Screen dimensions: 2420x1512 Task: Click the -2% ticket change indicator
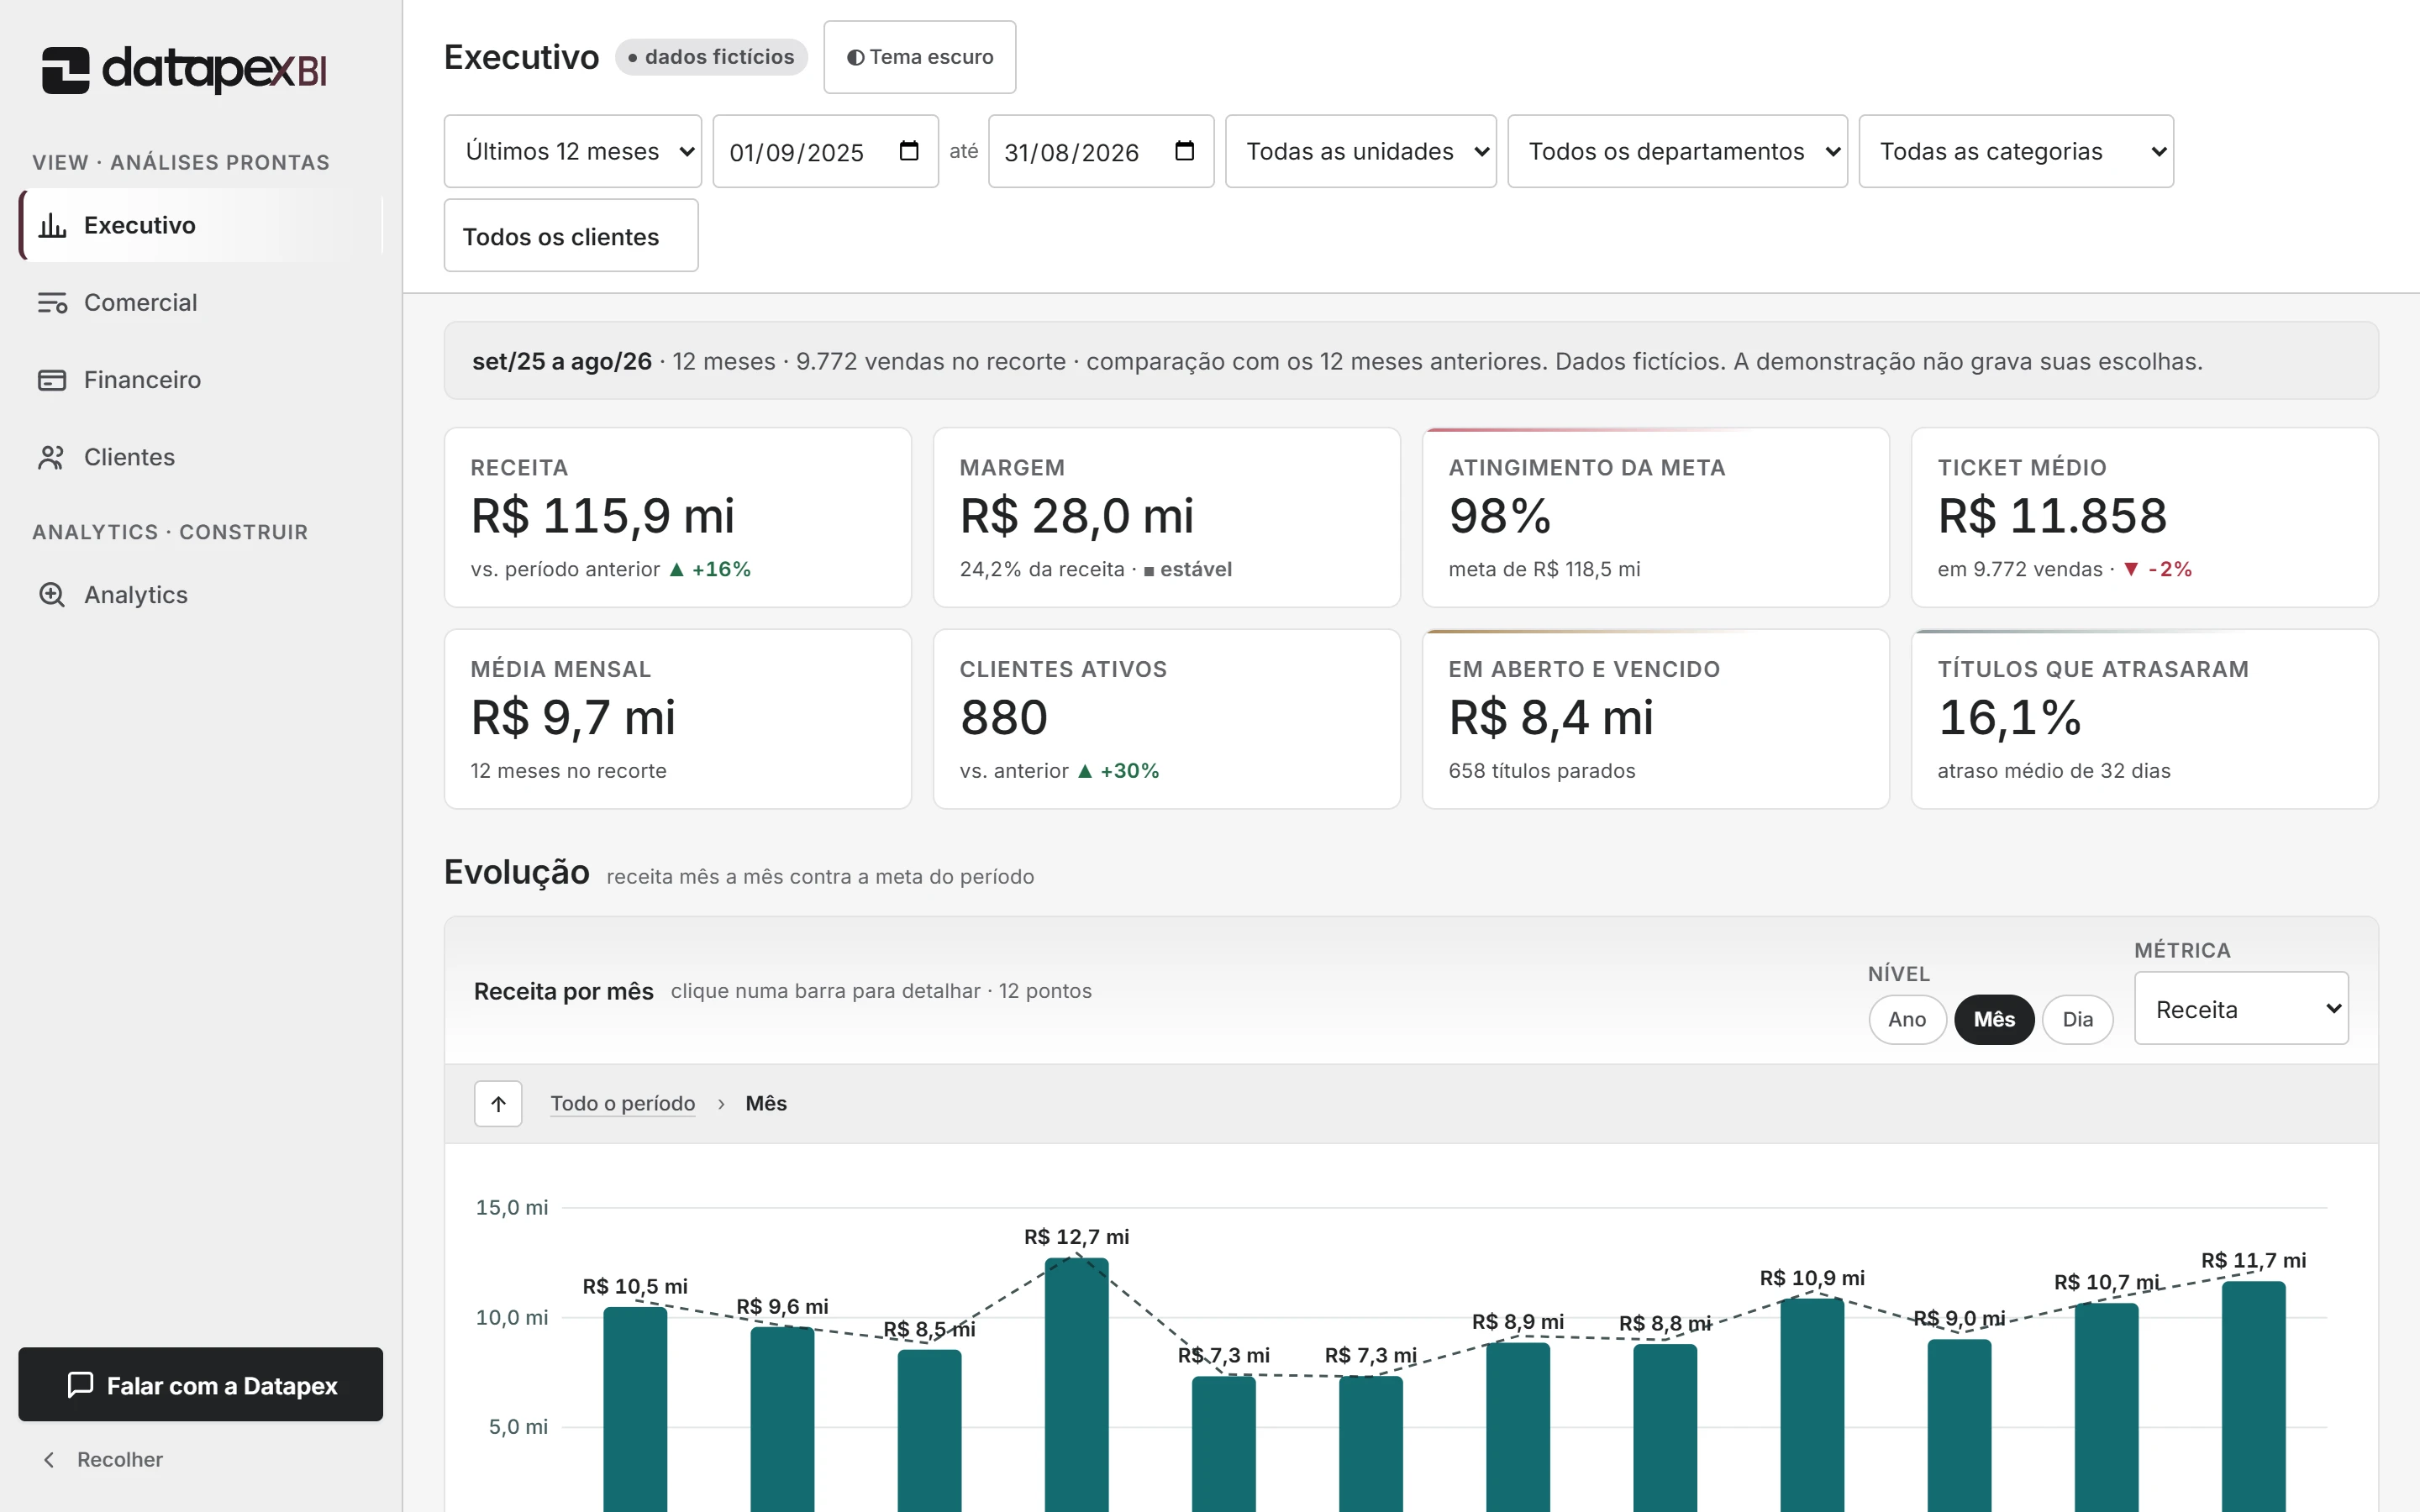pos(2158,569)
